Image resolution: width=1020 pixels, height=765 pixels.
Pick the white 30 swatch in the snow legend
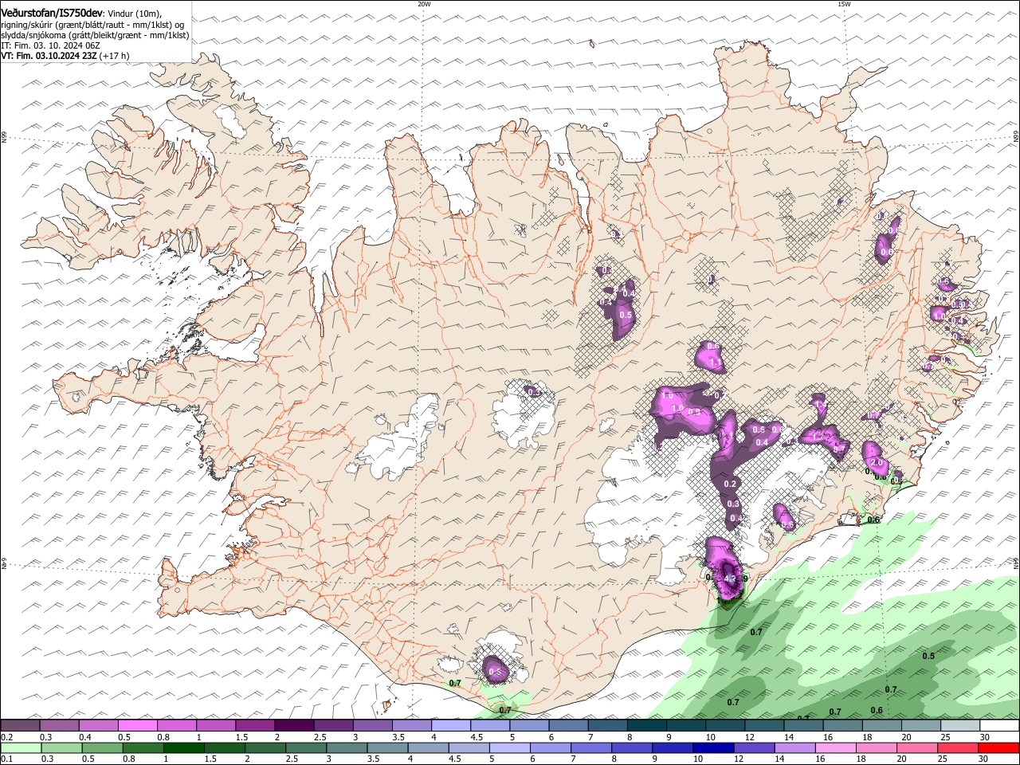(999, 725)
